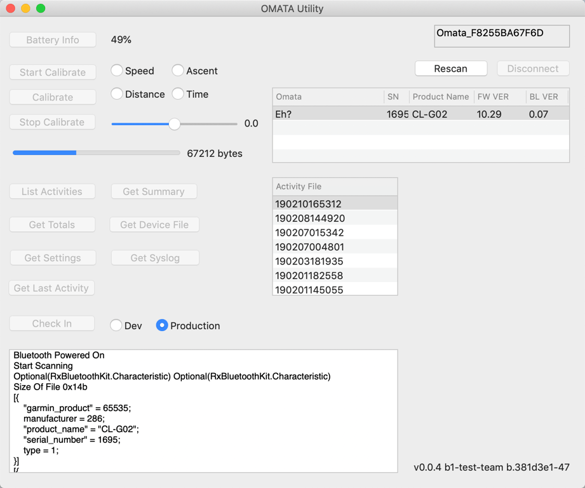Click the Product Name column header
Viewport: 585px width, 488px height.
441,97
